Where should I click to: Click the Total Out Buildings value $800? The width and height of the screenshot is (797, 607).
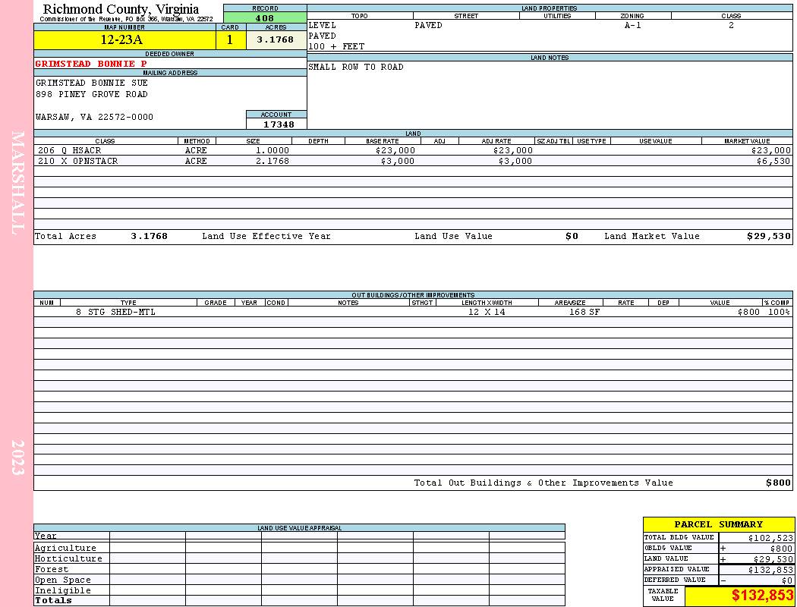coord(778,483)
